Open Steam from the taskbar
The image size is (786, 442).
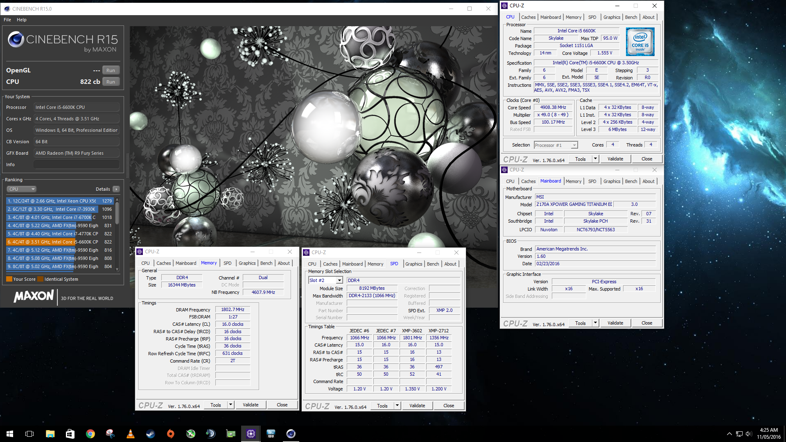(150, 434)
